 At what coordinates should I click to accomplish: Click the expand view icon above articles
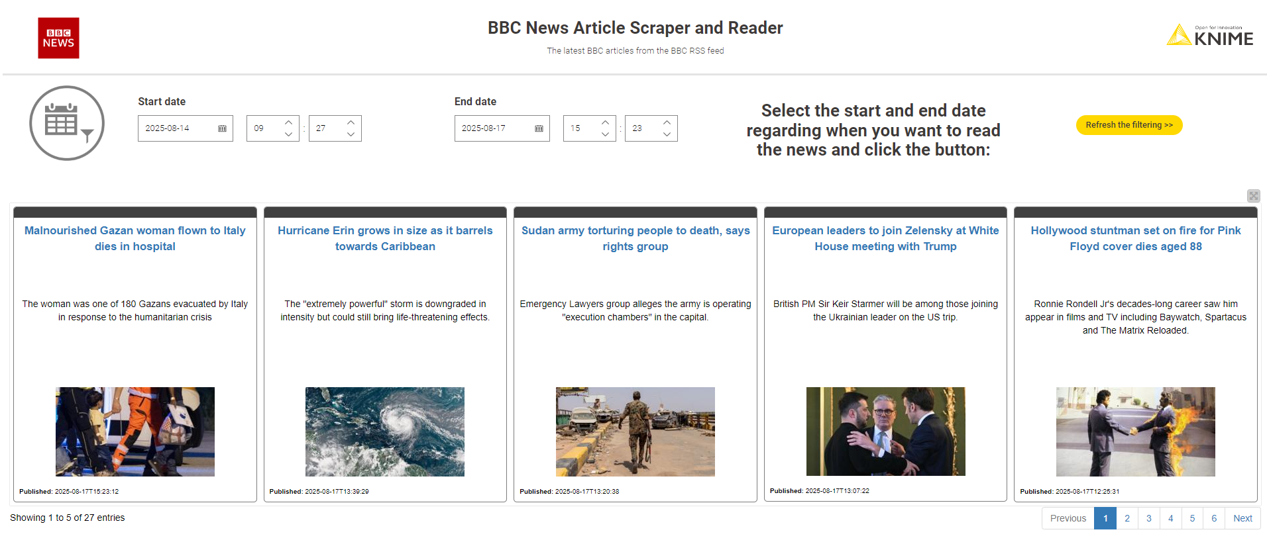[1253, 196]
